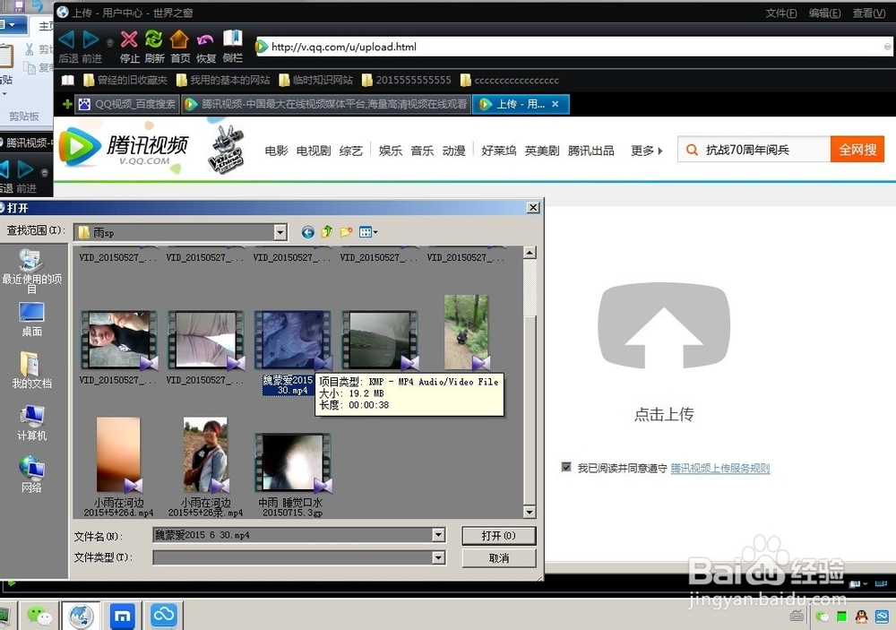The height and width of the screenshot is (630, 896).
Task: Click the Tencent Video logo
Action: click(125, 147)
